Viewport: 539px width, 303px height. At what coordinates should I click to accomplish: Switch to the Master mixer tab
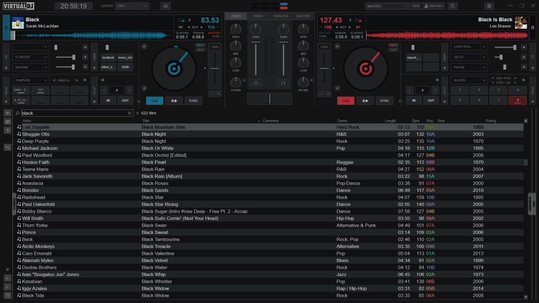303,16
